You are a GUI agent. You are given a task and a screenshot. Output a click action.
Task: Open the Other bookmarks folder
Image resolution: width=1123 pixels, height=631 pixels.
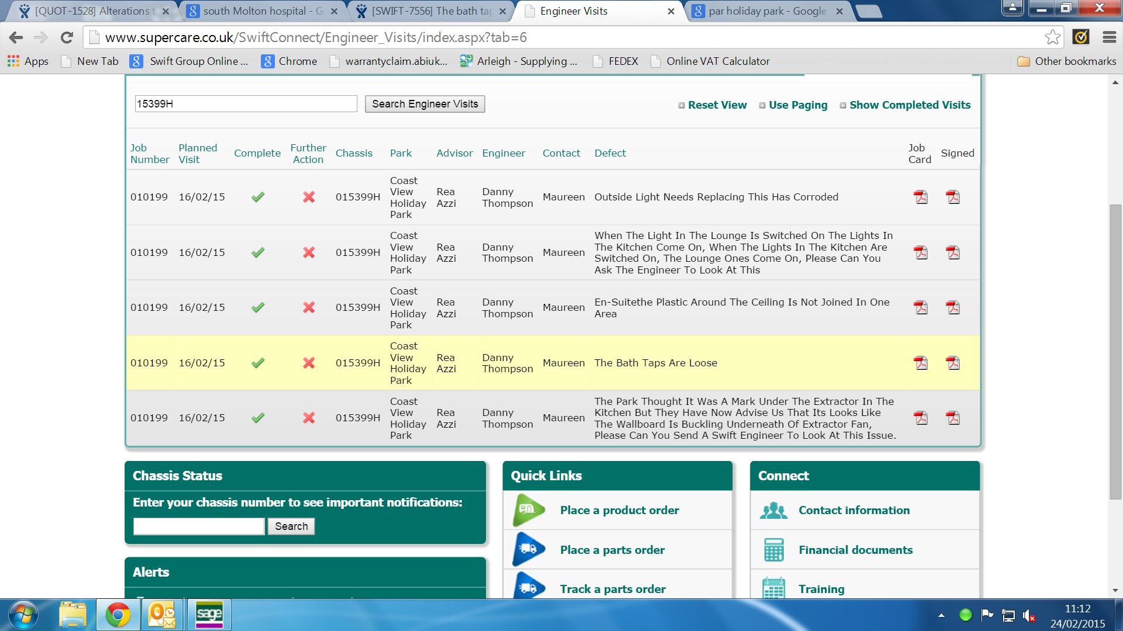pyautogui.click(x=1067, y=61)
